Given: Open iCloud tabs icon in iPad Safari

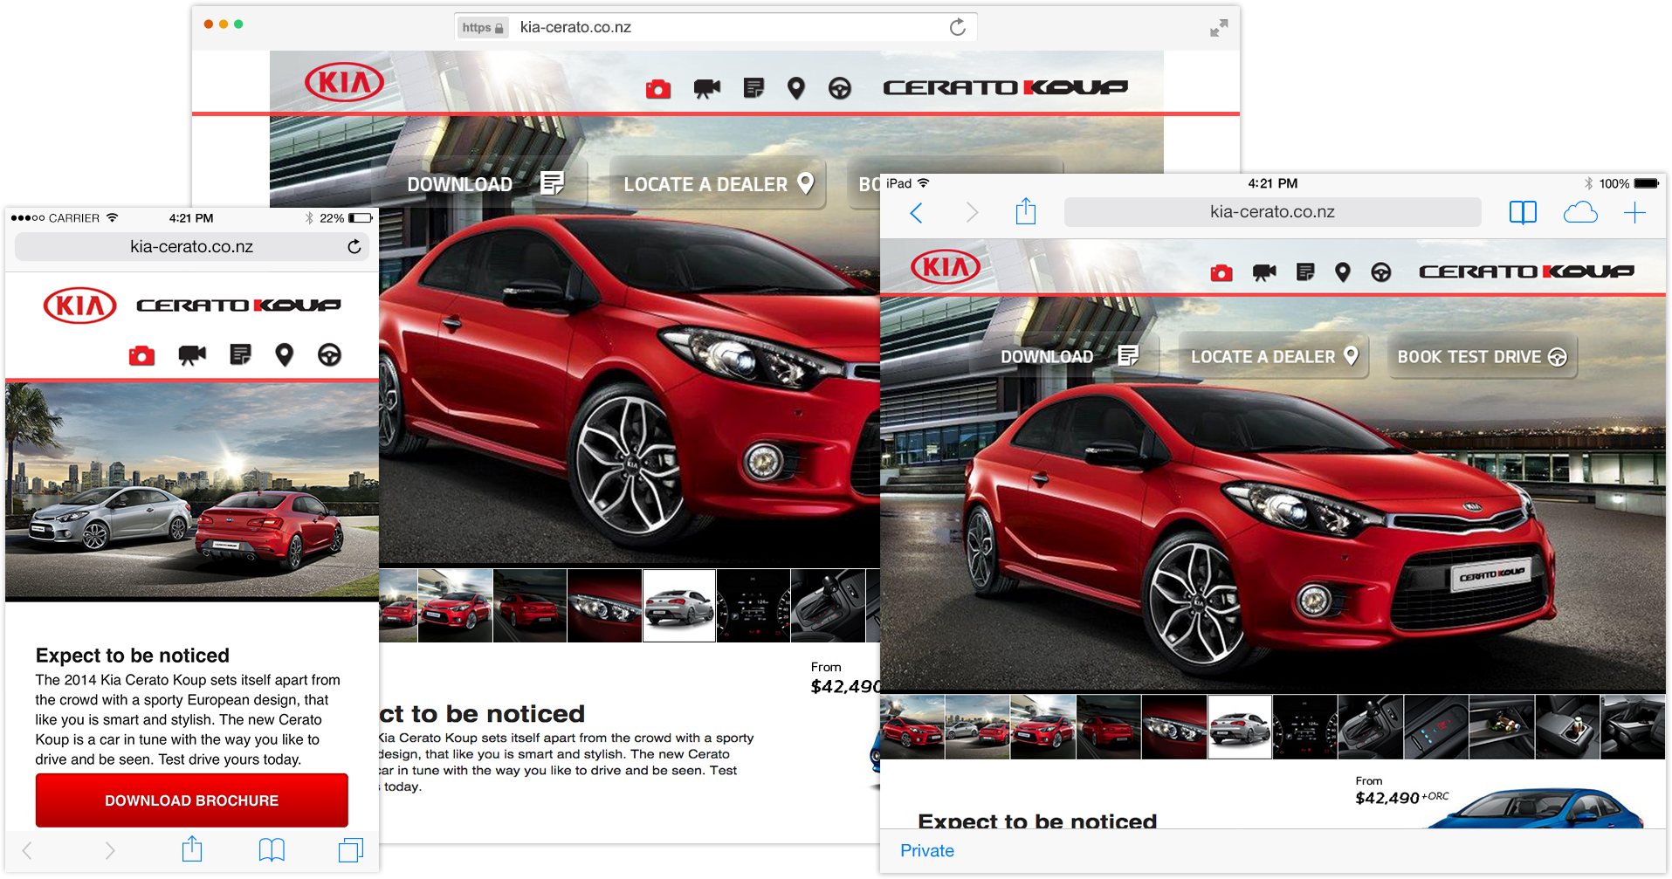Looking at the screenshot, I should click(1580, 213).
